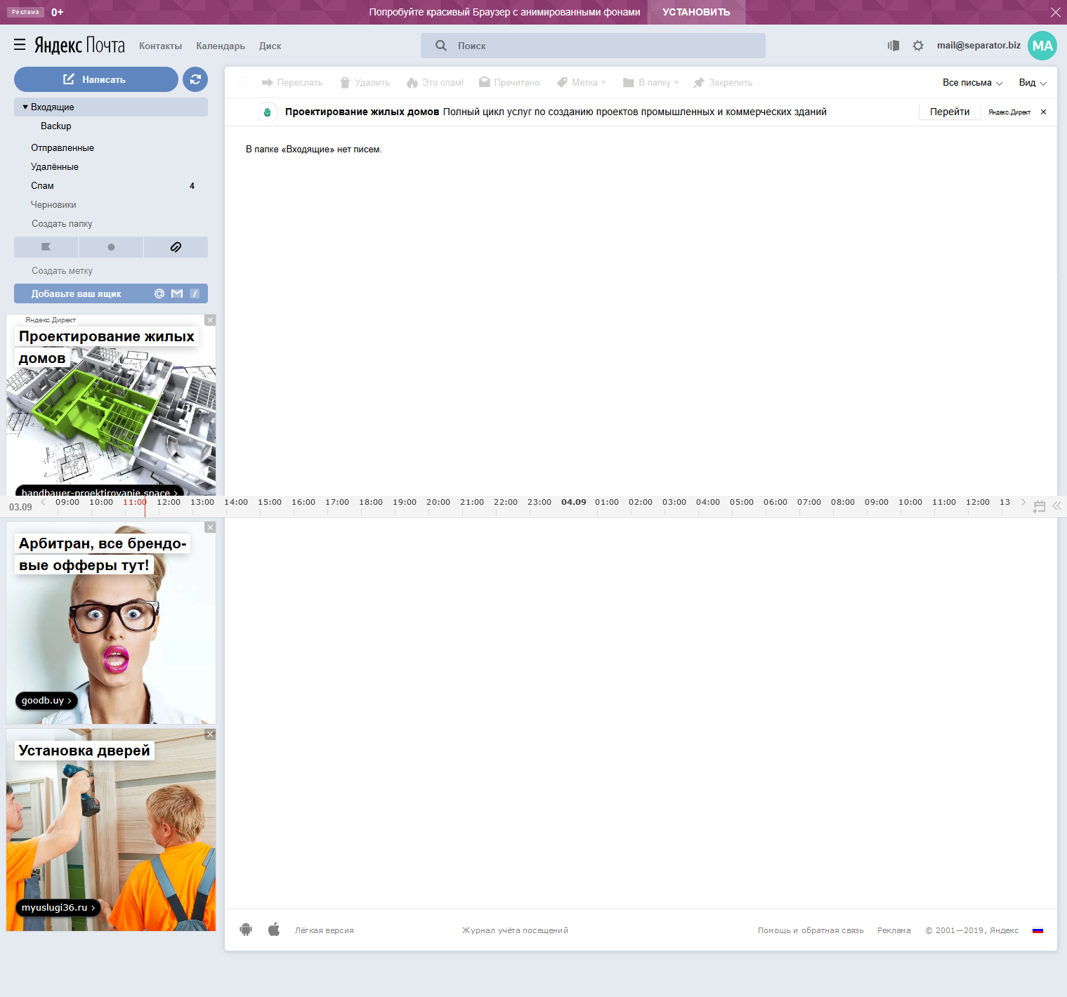Click the search magnifier icon
1067x997 pixels.
[x=441, y=46]
